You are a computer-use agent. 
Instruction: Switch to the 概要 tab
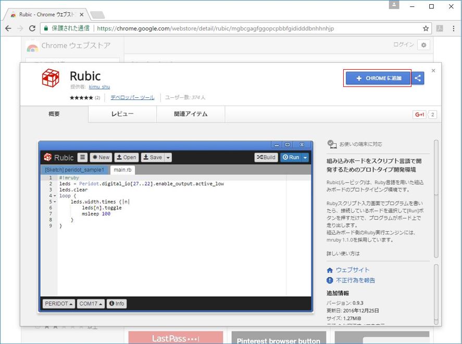click(54, 114)
